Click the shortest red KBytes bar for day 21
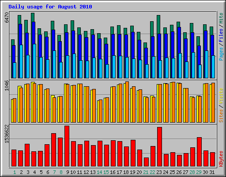 pos(146,162)
